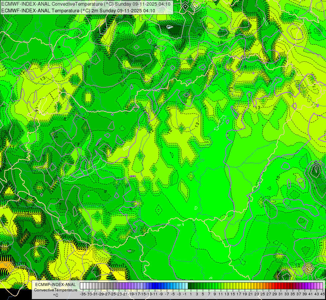Click the color scale tick label 35

click(x=293, y=294)
